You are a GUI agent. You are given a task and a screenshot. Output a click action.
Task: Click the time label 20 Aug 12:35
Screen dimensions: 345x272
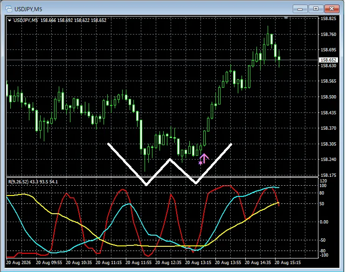point(168,263)
